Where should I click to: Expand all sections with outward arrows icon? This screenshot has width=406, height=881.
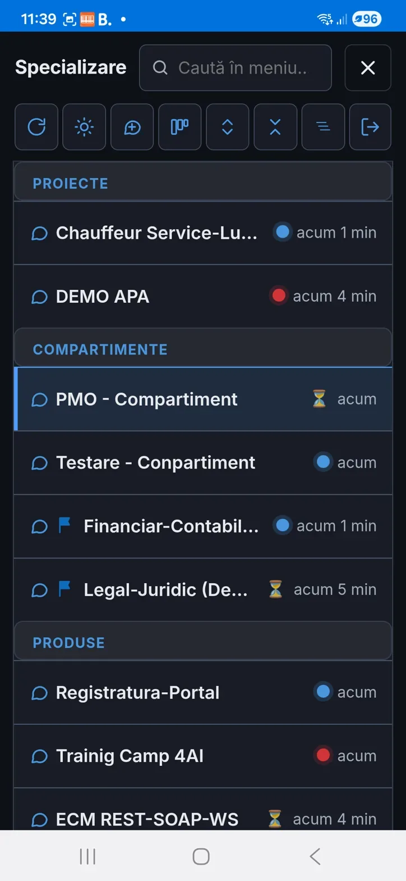point(227,127)
